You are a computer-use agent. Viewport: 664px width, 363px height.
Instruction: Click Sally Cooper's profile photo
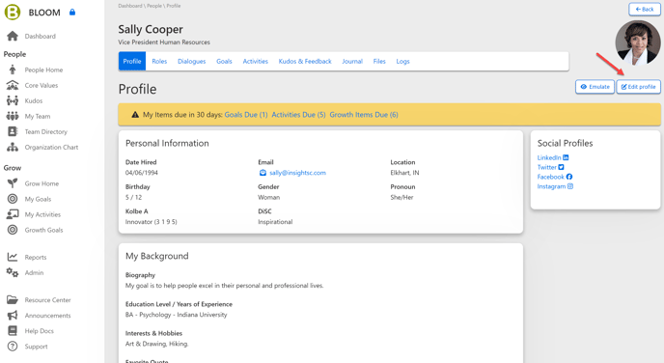(x=637, y=42)
